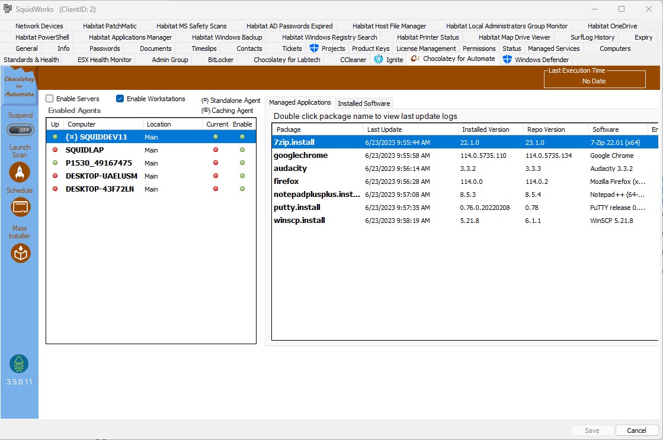Click the Save button

(x=592, y=431)
